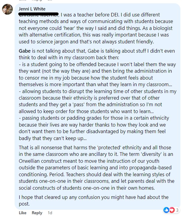Reply to Jenni L White's comment
Viewport: 184px width, 216px height.
37,213
